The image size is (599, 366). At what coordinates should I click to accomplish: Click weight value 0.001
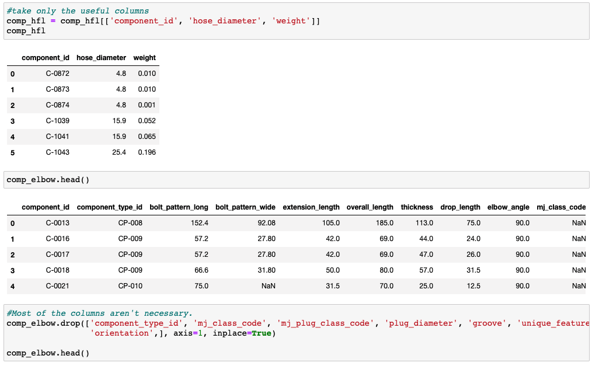(x=147, y=104)
